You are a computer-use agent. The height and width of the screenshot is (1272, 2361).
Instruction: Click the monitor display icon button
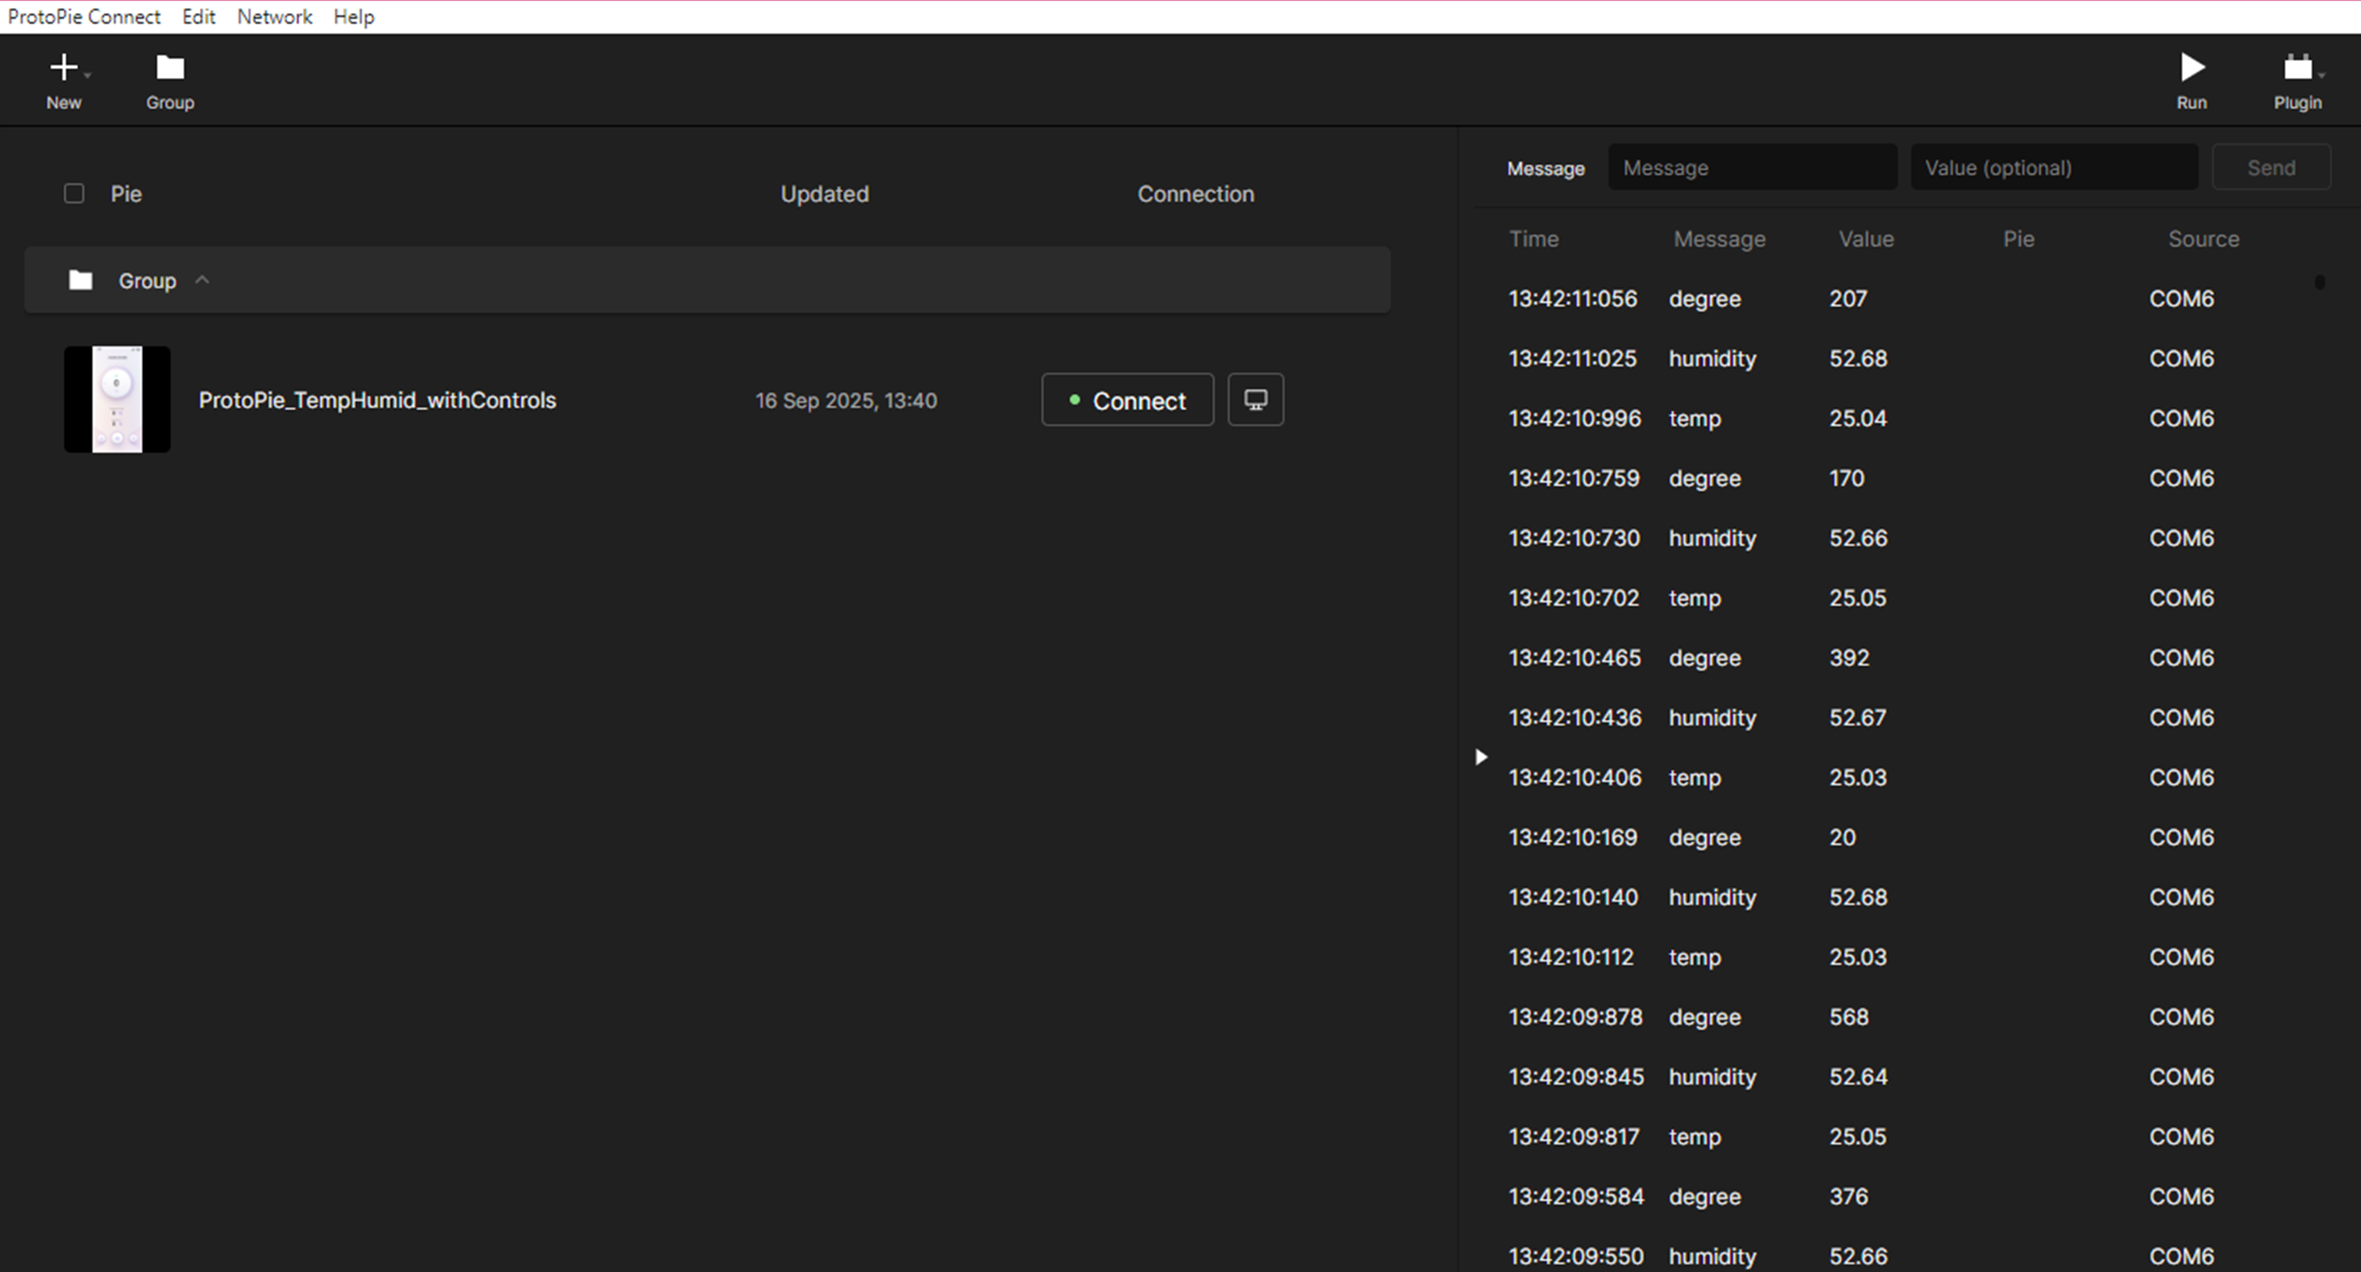[1255, 400]
